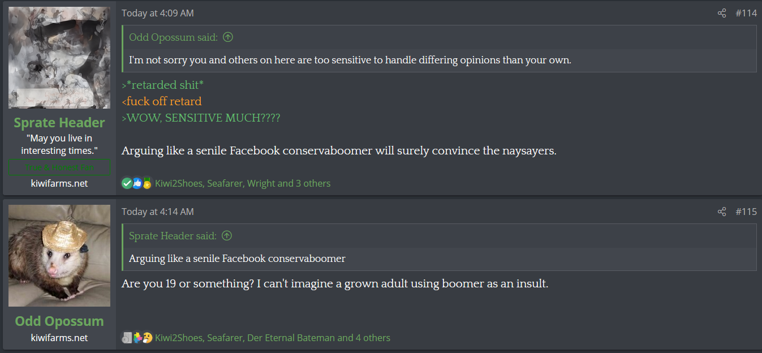Open Sprate Header's profile from username
Image resolution: width=762 pixels, height=353 pixels.
coord(59,123)
